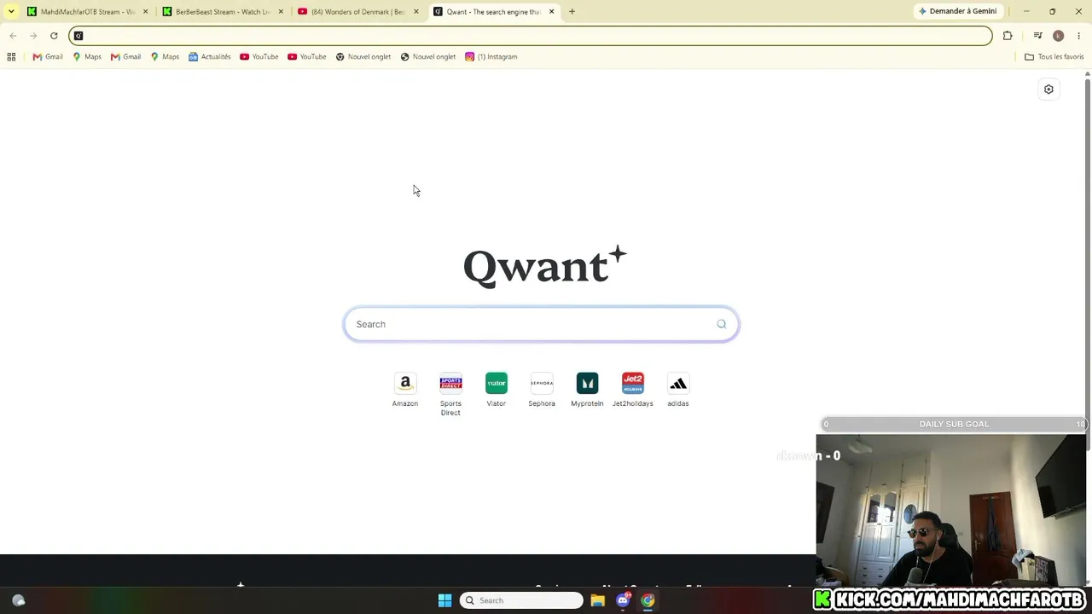Reload the current page

pos(54,36)
